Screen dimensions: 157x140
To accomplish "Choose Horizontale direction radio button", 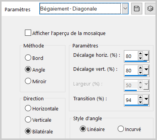I will tap(28, 108).
